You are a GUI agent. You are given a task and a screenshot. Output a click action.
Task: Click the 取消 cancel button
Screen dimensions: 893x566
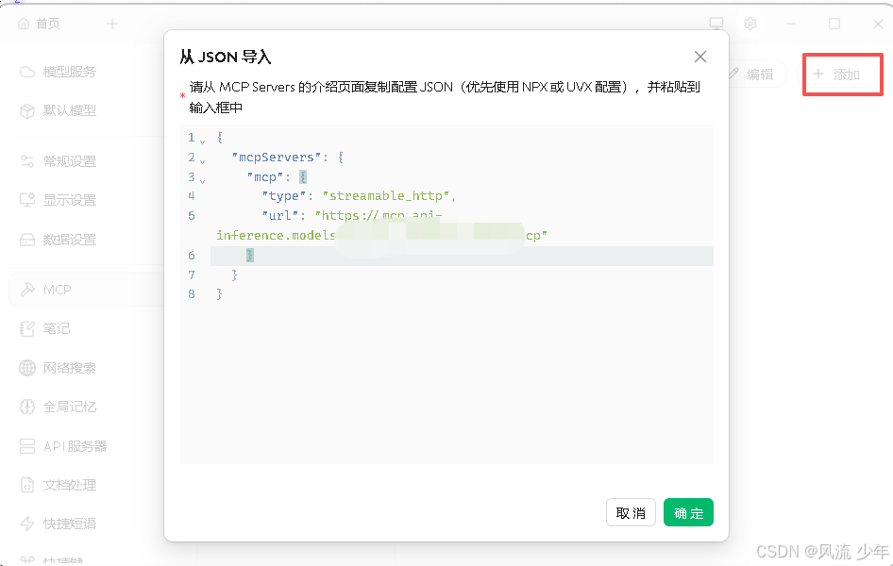[631, 512]
